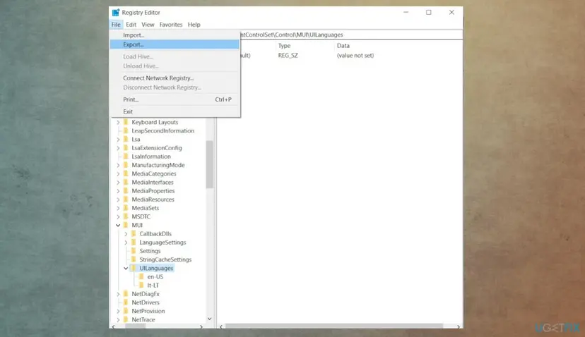585x337 pixels.
Task: Select Connect Network Registry... menu entry
Action: tap(175, 78)
